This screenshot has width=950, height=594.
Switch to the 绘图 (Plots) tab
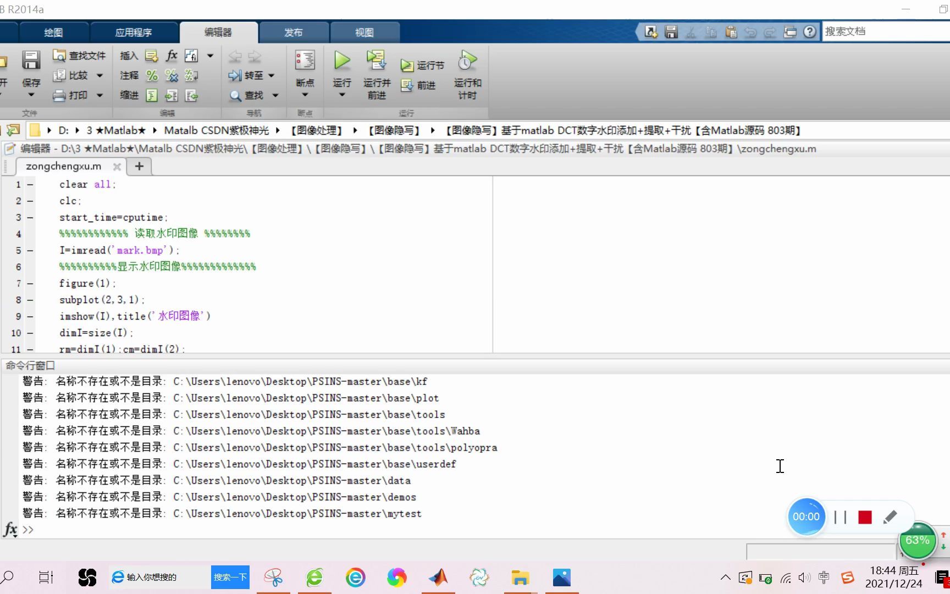[x=53, y=32]
